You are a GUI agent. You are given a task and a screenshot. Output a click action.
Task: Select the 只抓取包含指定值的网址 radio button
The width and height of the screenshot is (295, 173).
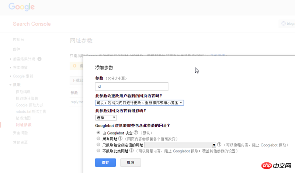98,145
